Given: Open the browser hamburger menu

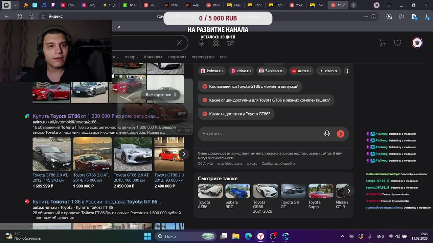Looking at the screenshot, I should [x=389, y=5].
